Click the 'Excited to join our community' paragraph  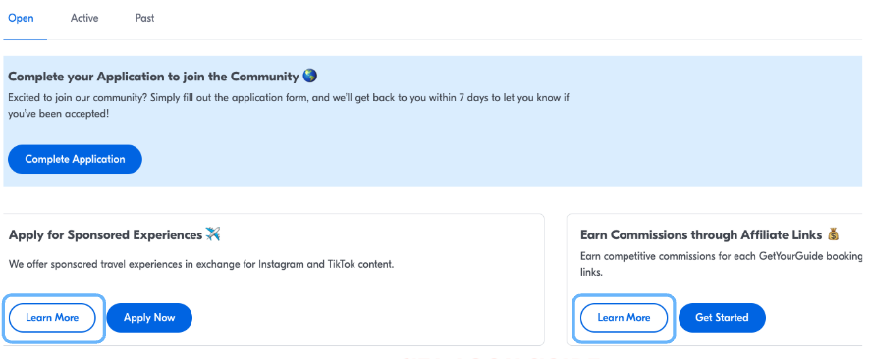289,106
